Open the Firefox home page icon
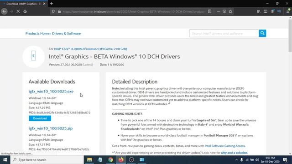292x164 pixels. coord(25,11)
